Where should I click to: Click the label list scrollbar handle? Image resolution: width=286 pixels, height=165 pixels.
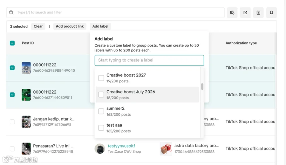point(202,87)
